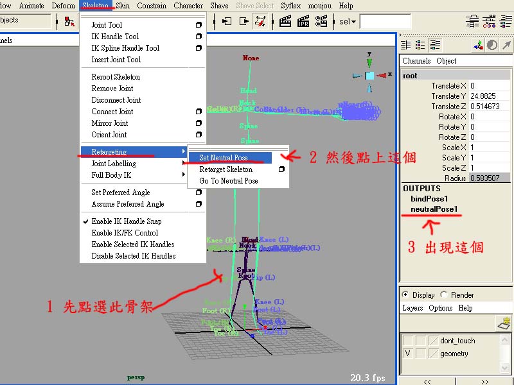This screenshot has width=514, height=385.
Task: Select the Display radio button
Action: pyautogui.click(x=405, y=295)
